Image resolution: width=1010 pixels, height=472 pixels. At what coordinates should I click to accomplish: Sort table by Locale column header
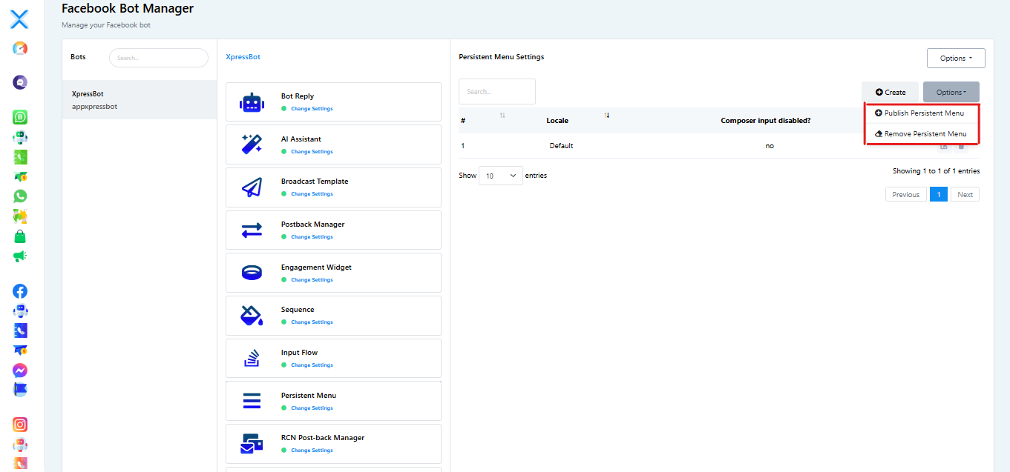coord(557,120)
